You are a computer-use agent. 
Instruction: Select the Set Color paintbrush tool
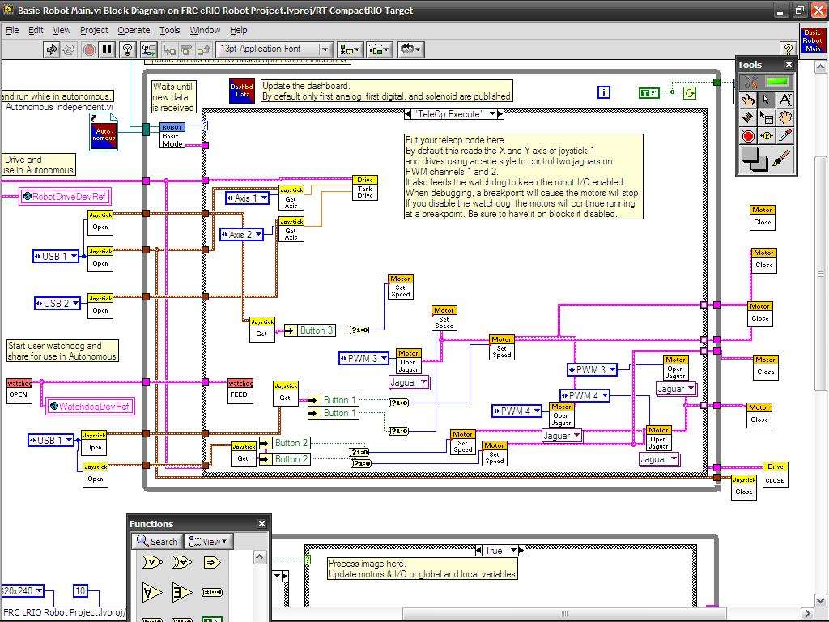782,159
